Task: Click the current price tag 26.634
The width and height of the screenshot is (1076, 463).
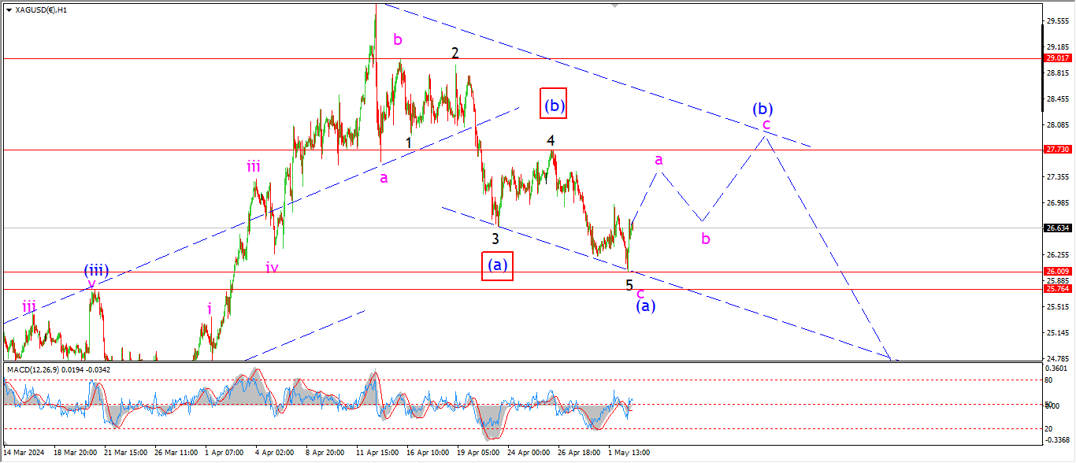Action: pos(1056,228)
